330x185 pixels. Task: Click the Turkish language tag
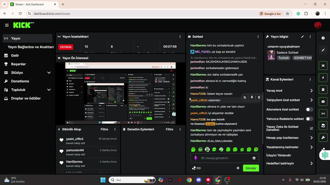coord(284,58)
